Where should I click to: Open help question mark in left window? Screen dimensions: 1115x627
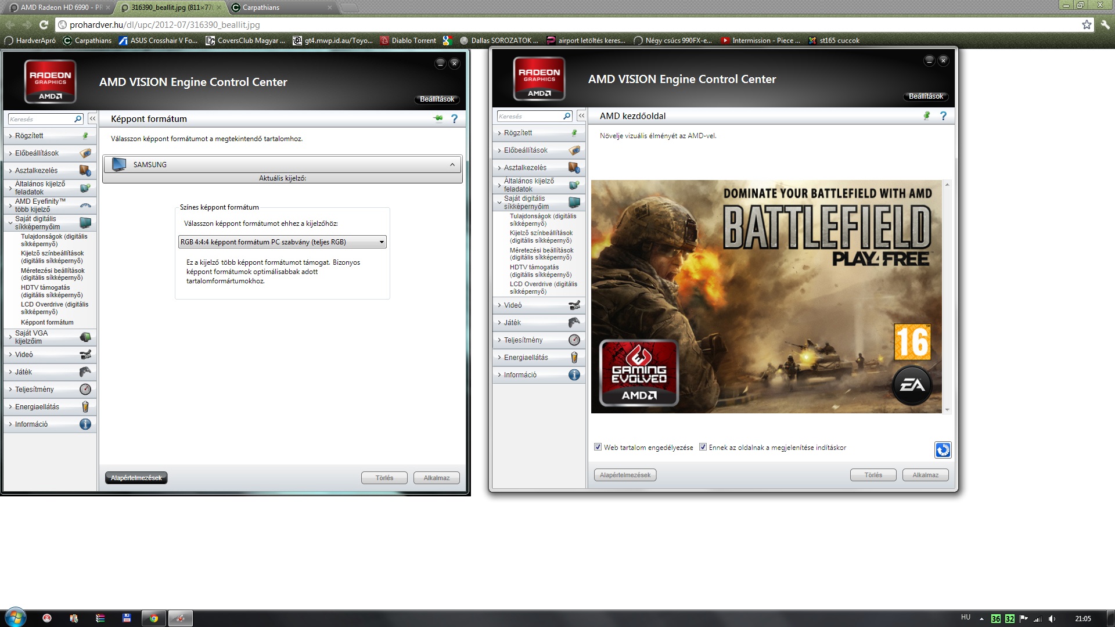[x=455, y=118]
